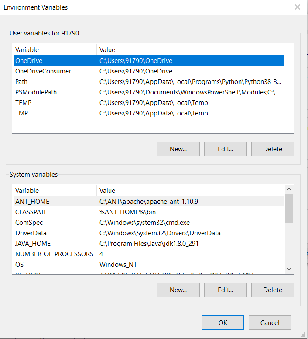Screen dimensions: 308x339
Task: Select the ComSpec system variable
Action: 149,223
